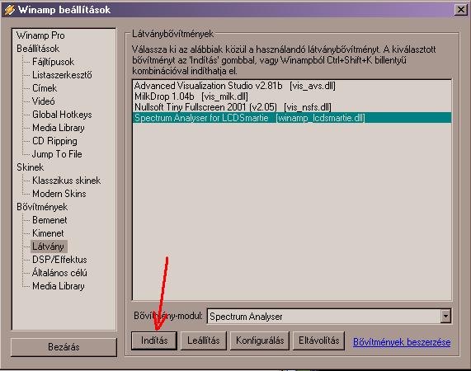471x371 pixels.
Task: Select the Skinek tree category
Action: pyautogui.click(x=30, y=167)
